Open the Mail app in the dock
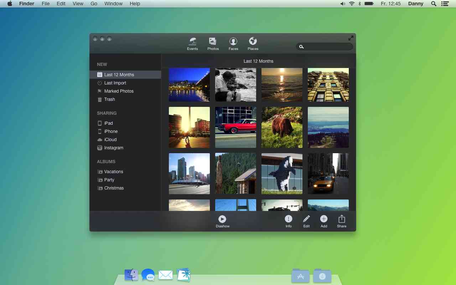 tap(165, 275)
